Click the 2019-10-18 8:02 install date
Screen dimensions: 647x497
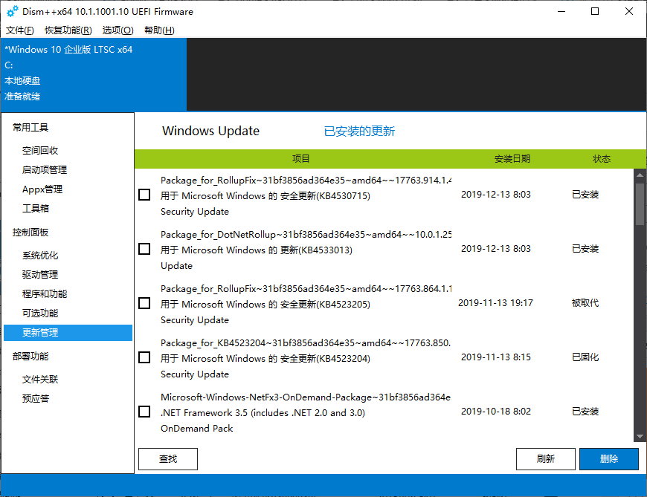click(x=495, y=412)
